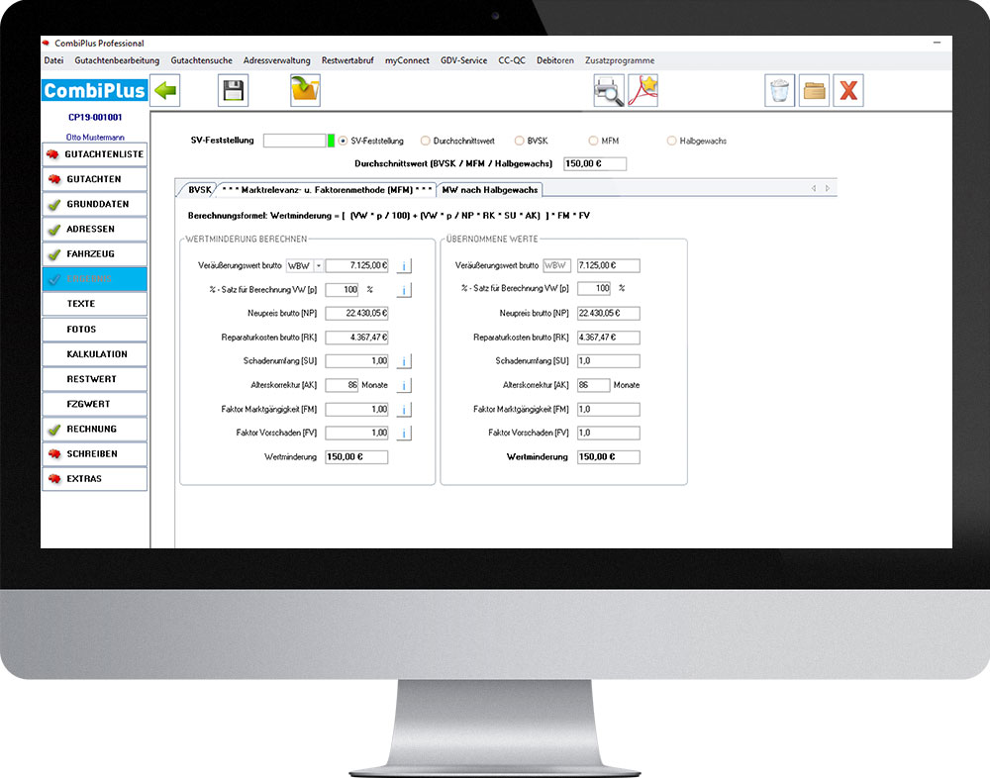Open print preview with the magnifier printer icon
The image size is (990, 778).
(608, 91)
